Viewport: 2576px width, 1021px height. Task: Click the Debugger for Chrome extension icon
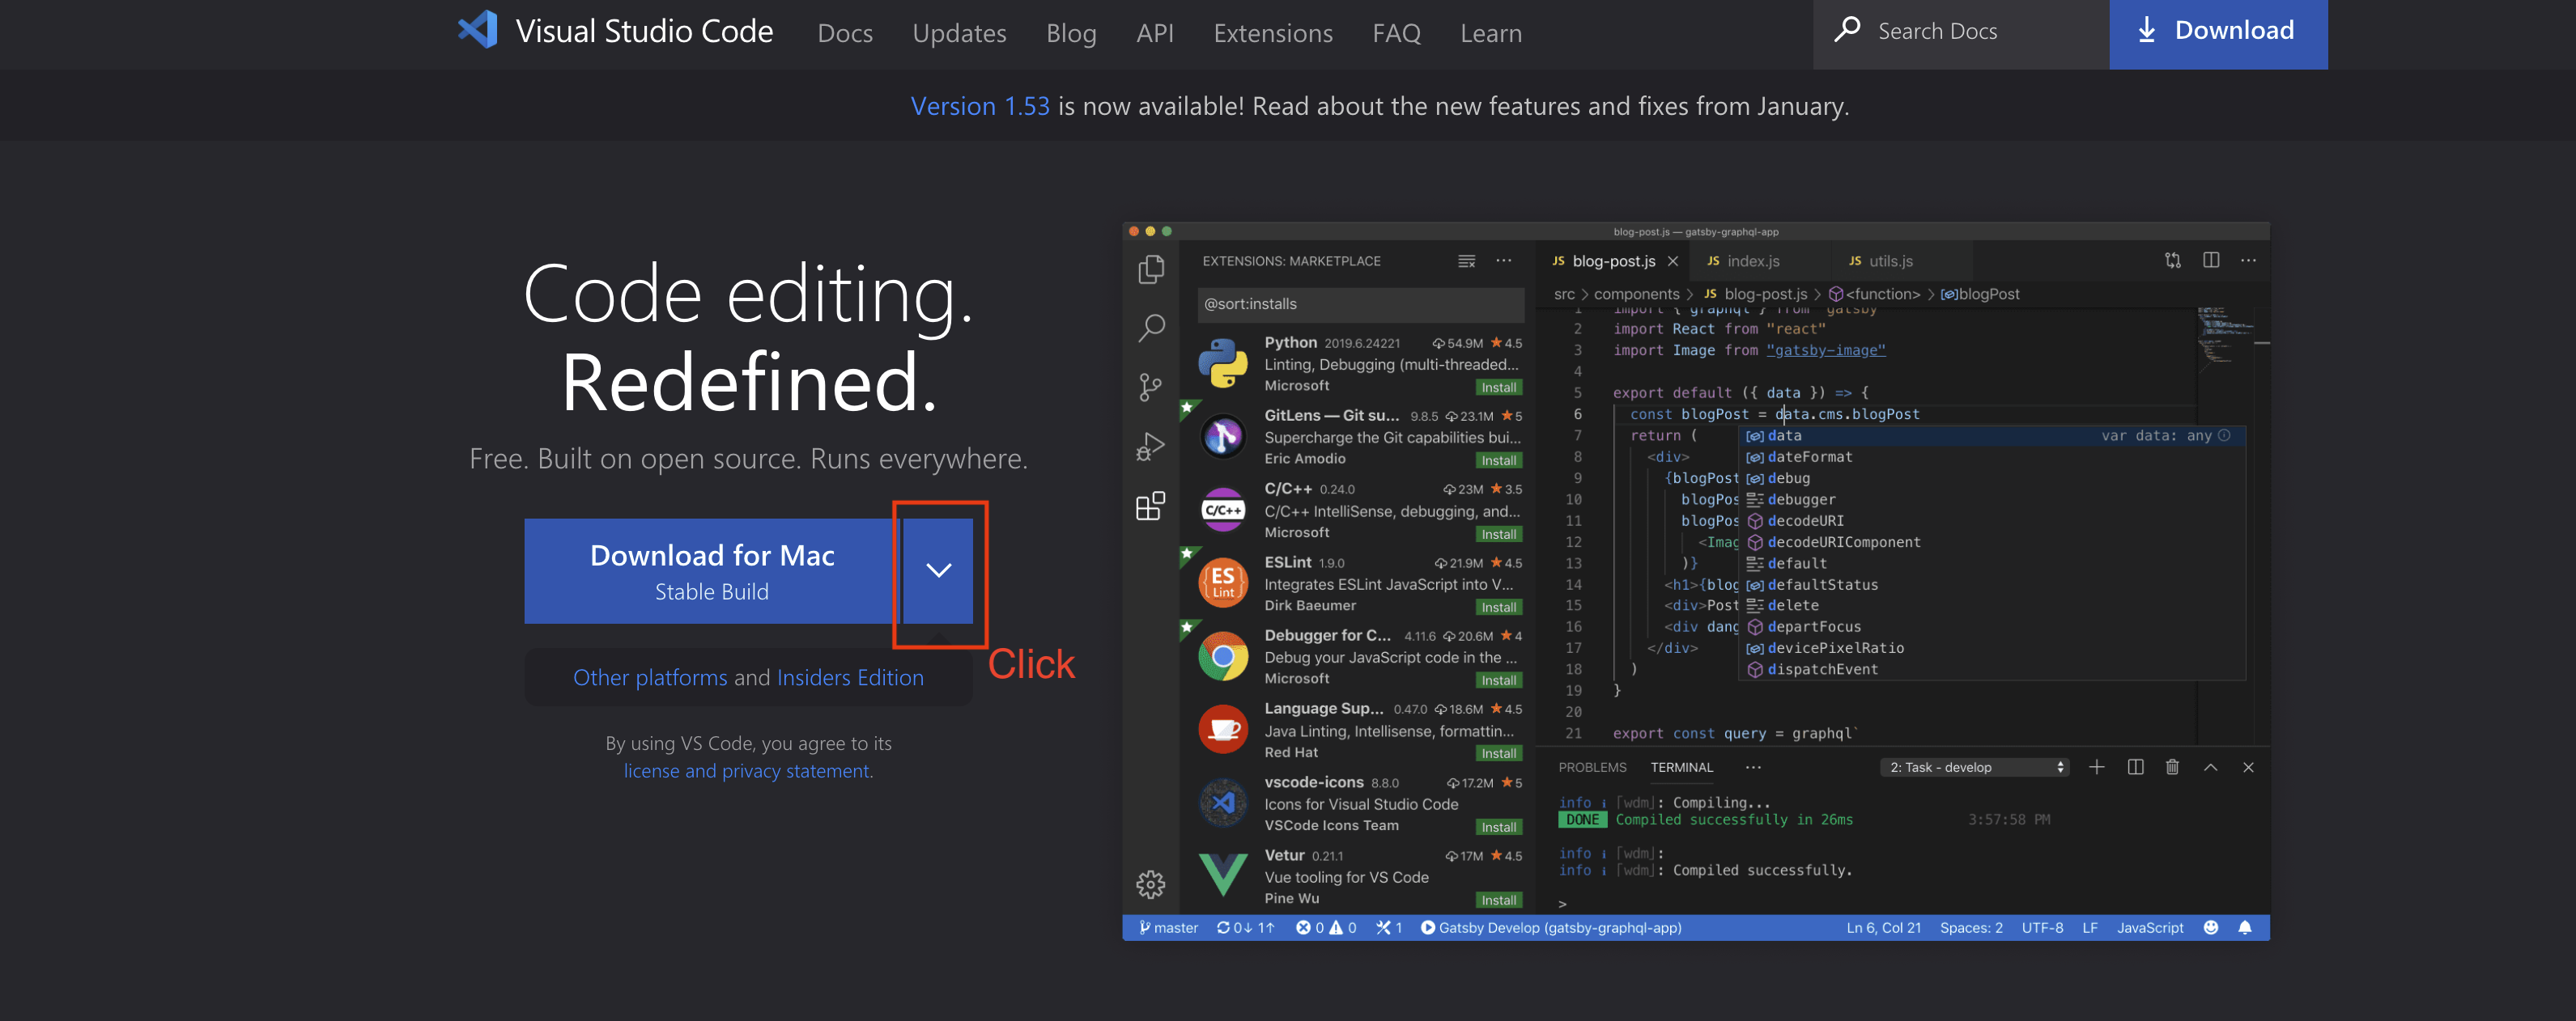1223,656
